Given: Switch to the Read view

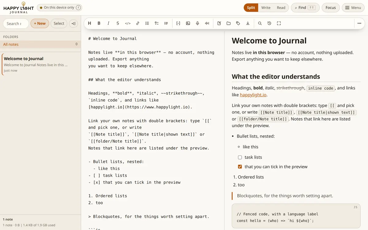Looking at the screenshot, I should coord(281,8).
